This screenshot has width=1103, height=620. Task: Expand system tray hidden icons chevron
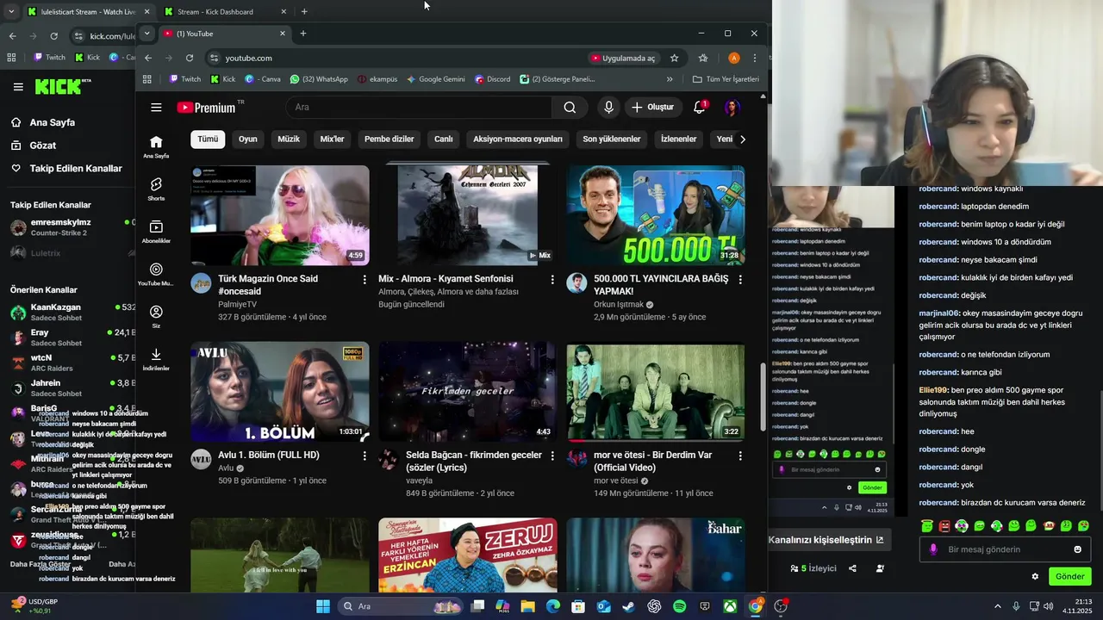[x=998, y=606]
